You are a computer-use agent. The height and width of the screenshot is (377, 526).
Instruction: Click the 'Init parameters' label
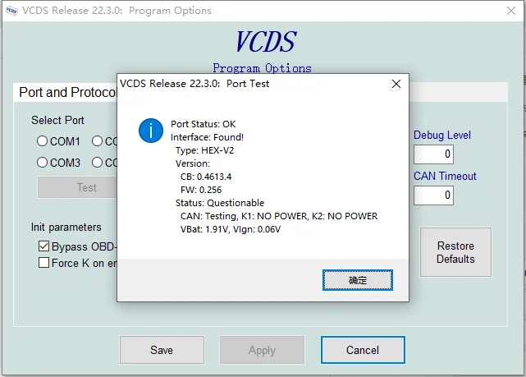pyautogui.click(x=66, y=228)
